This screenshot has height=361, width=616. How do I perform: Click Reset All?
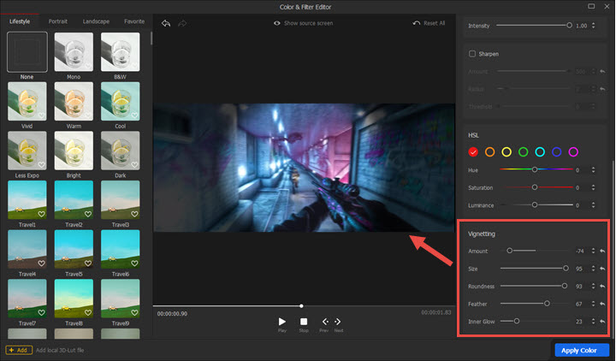429,23
